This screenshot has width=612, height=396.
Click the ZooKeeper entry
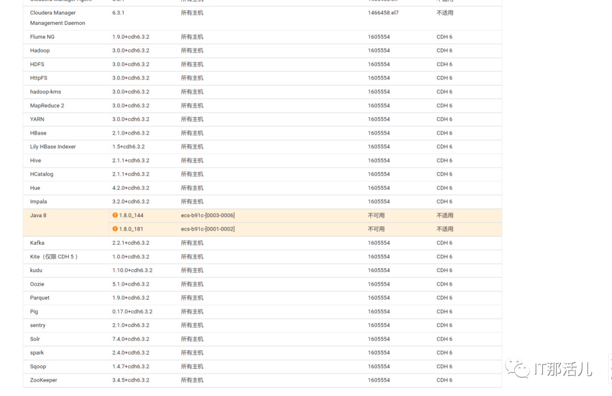tap(42, 380)
